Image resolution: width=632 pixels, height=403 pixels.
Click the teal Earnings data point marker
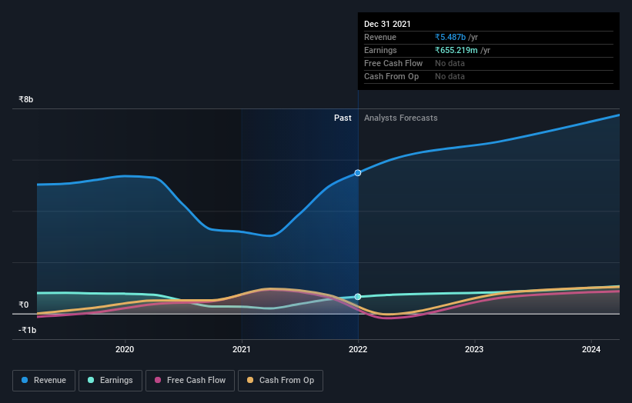pyautogui.click(x=358, y=297)
